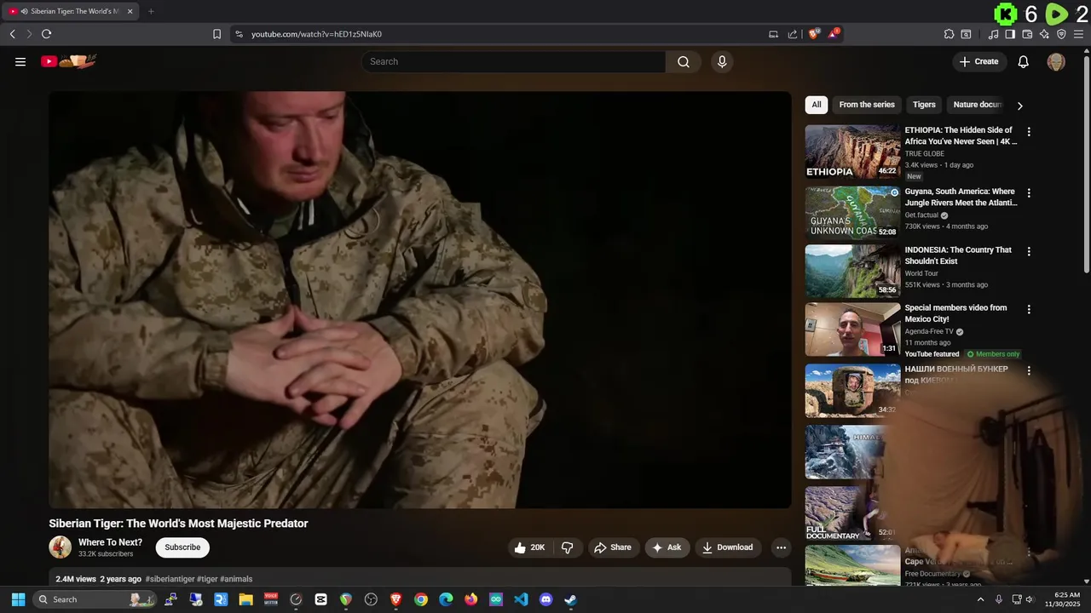Reload the page
Screen dimensions: 1091x613
46,34
